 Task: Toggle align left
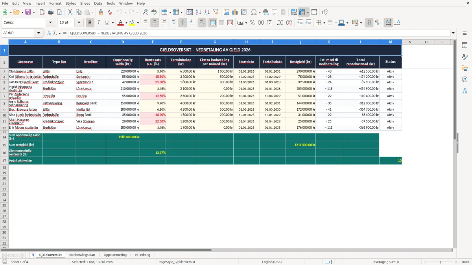coord(146,23)
